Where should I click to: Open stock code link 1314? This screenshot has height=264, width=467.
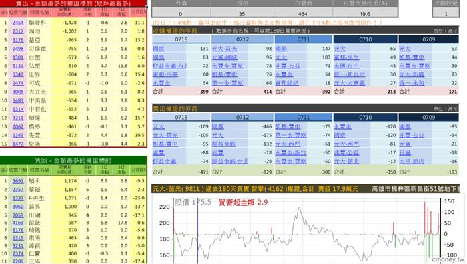click(x=18, y=109)
